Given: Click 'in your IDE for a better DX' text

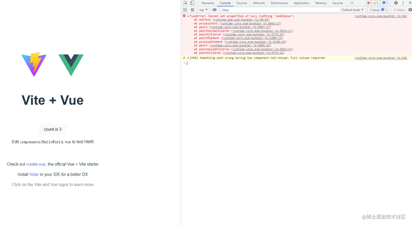Looking at the screenshot, I should 64,175.
